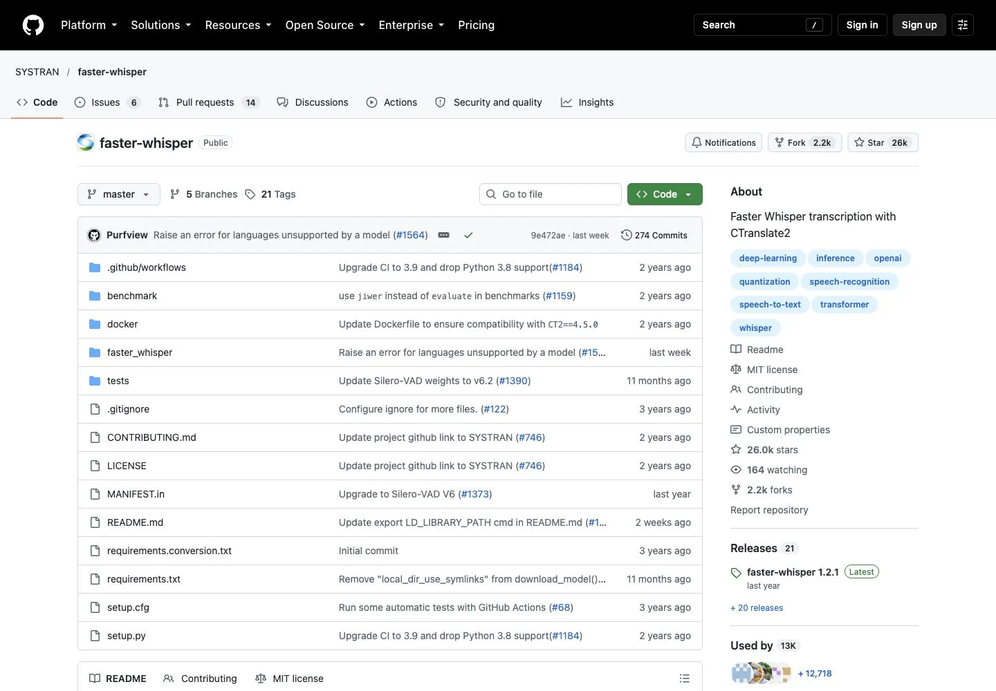
Task: Select the Security and quality tab
Action: pyautogui.click(x=488, y=102)
